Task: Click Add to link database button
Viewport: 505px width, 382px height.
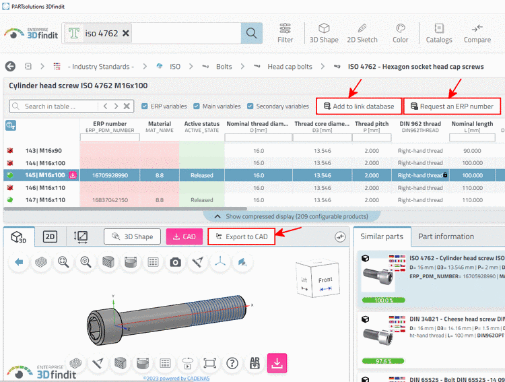Action: click(x=359, y=106)
